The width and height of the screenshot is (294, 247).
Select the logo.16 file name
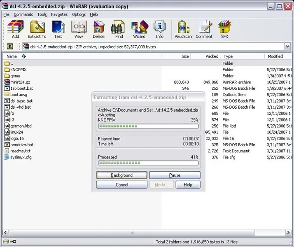pyautogui.click(x=17, y=138)
